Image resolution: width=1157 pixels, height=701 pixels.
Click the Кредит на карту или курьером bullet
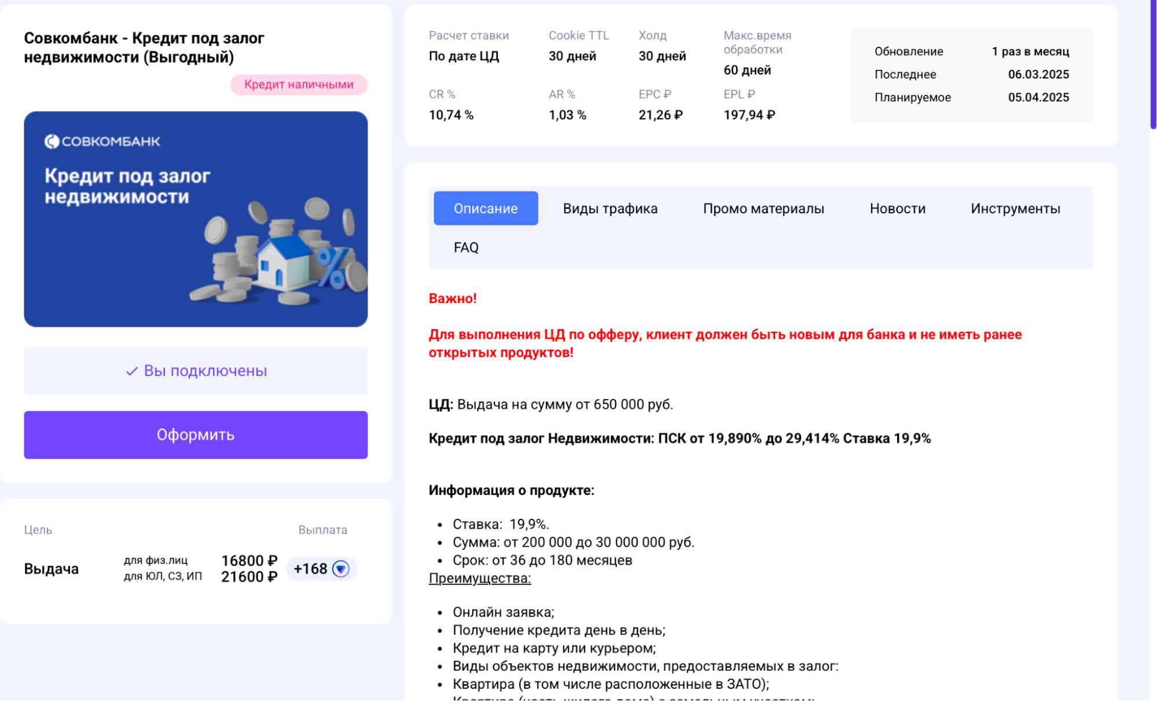coord(554,648)
